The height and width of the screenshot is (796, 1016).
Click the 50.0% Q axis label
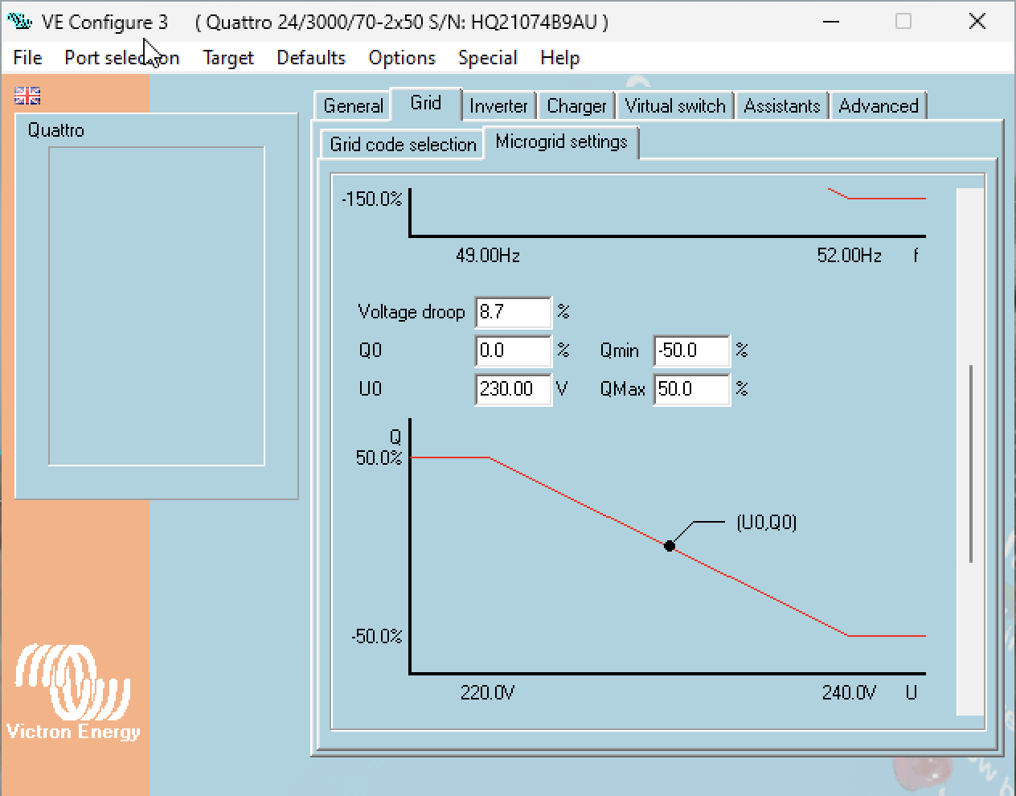pos(379,457)
